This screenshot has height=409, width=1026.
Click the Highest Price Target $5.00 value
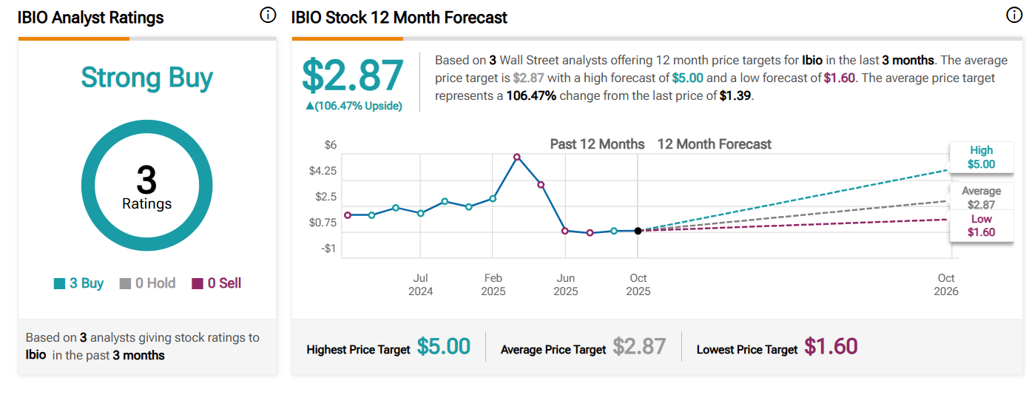tap(443, 346)
